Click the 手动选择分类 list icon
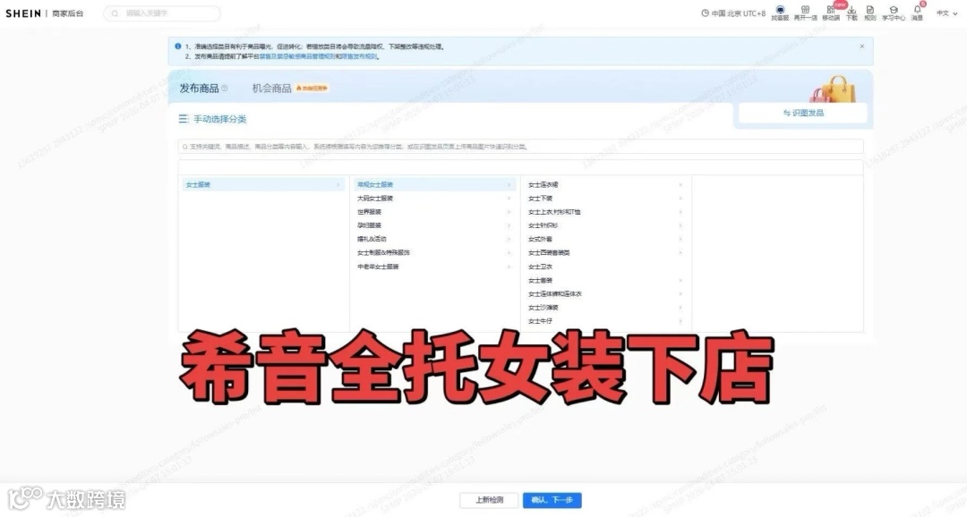This screenshot has width=967, height=517. point(184,118)
